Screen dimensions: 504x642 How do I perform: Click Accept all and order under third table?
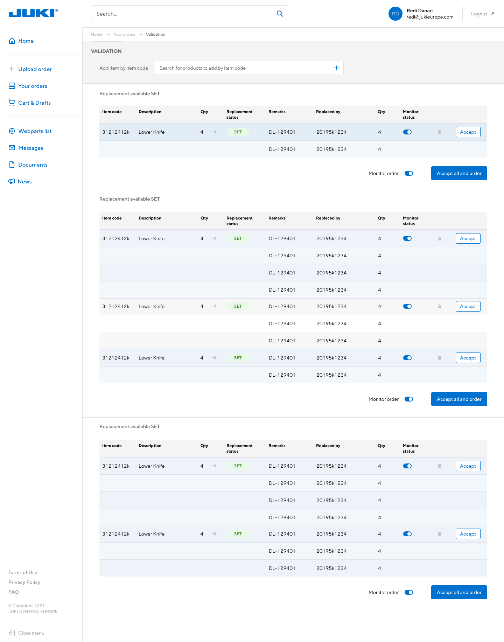pyautogui.click(x=459, y=592)
